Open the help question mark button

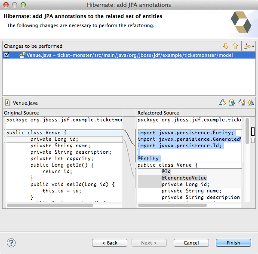[x=11, y=243]
